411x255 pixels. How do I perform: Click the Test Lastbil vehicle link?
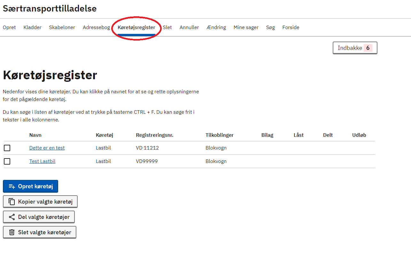42,161
